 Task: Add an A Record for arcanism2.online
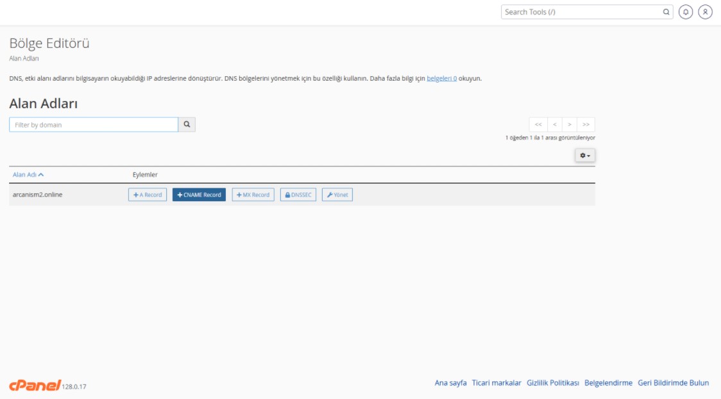click(x=148, y=195)
